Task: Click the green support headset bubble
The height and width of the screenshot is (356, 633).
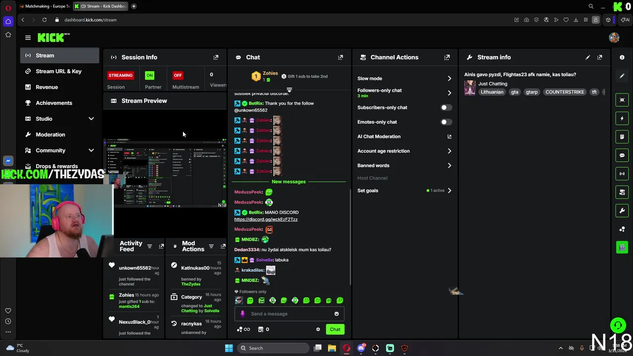Action: (618, 325)
